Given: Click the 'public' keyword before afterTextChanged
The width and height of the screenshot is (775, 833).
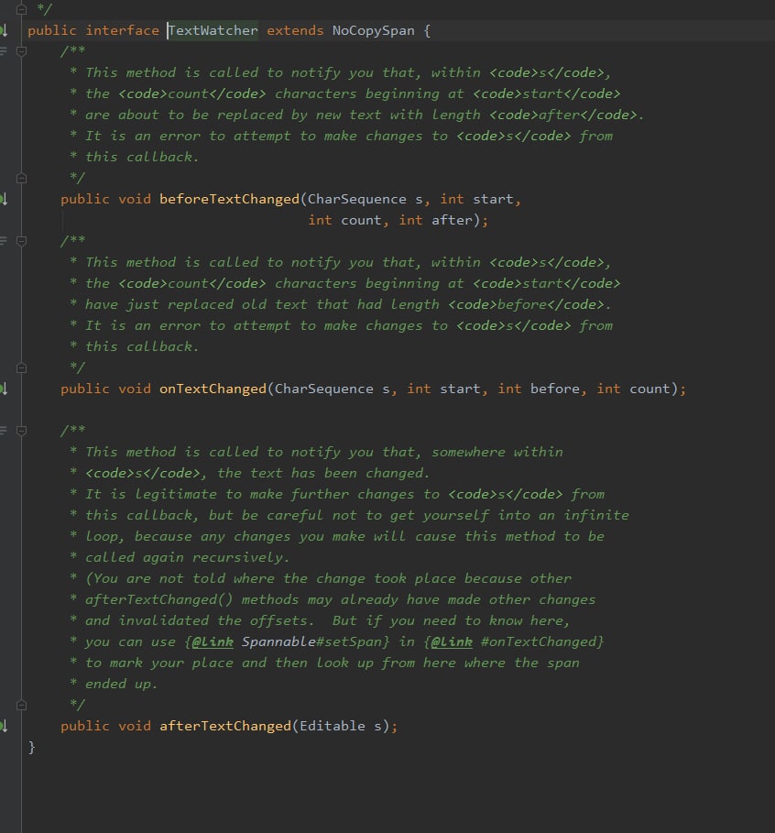Looking at the screenshot, I should pyautogui.click(x=85, y=726).
